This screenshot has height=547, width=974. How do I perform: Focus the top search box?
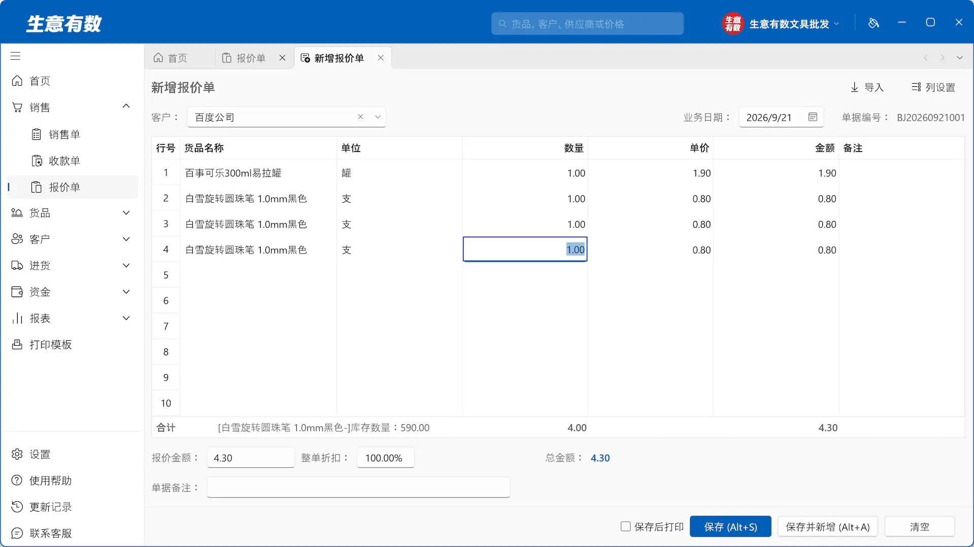pos(587,24)
